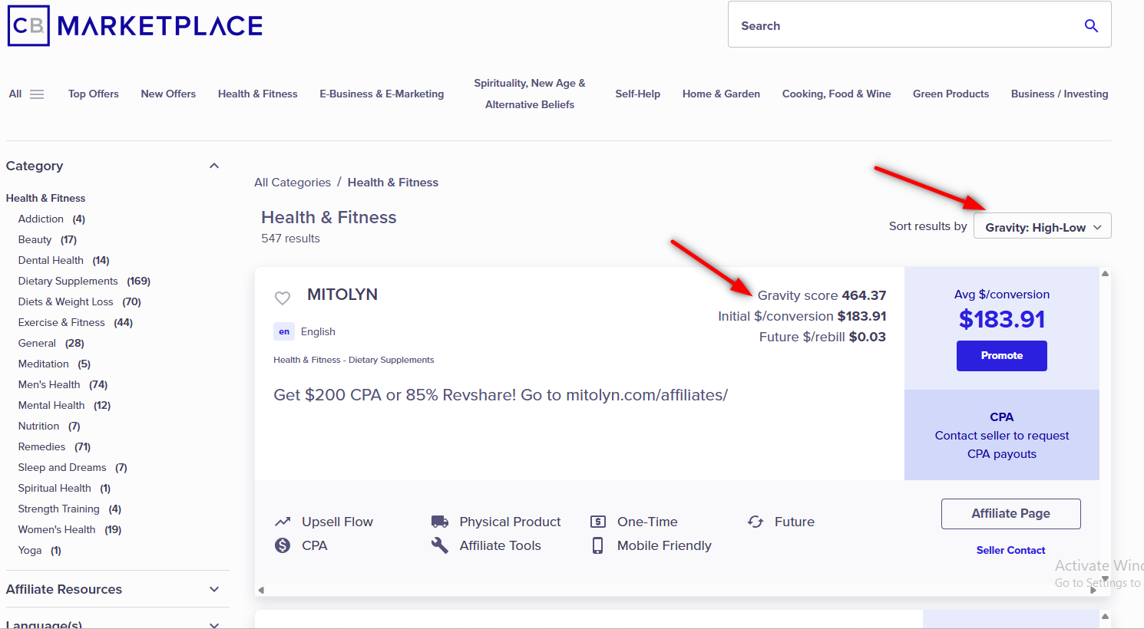Screen dimensions: 1144x629
Task: Follow the Seller Contact link
Action: 1010,551
